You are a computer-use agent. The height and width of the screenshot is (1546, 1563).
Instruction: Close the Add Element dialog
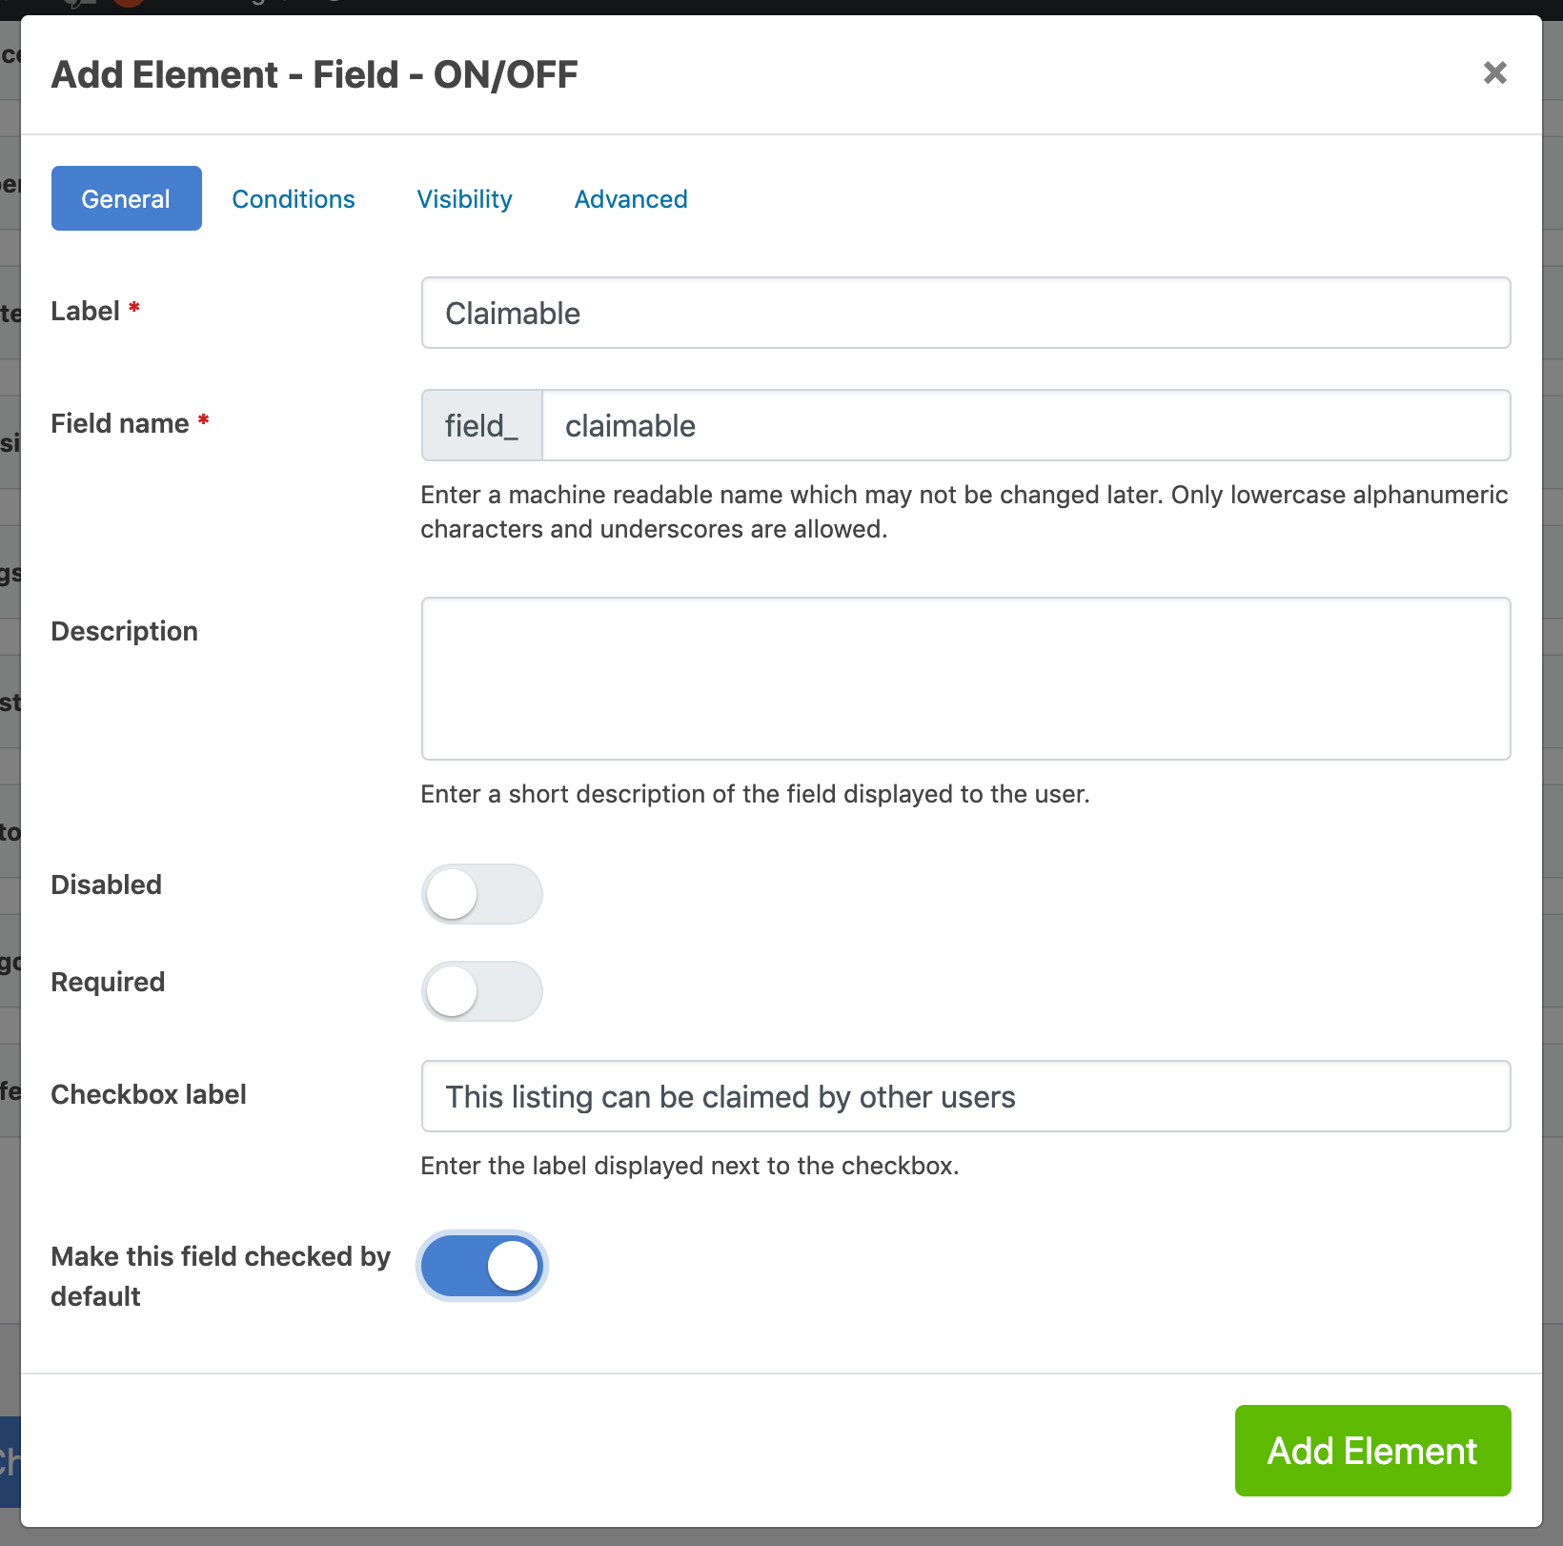(1494, 72)
